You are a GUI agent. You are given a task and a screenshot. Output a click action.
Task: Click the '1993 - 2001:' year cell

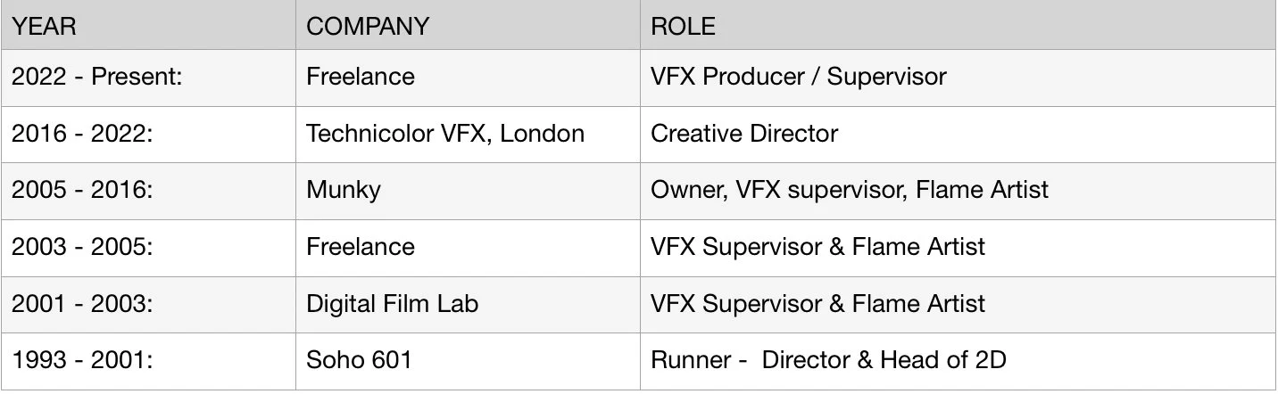[81, 360]
